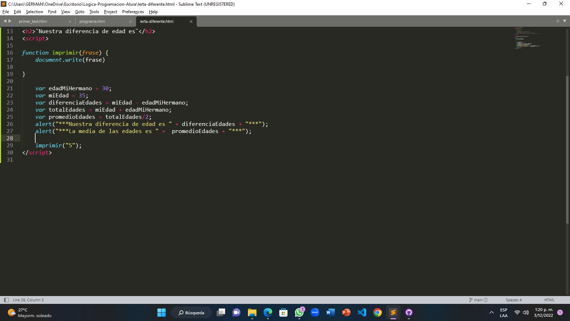Show hidden system tray icons
Image resolution: width=570 pixels, height=321 pixels.
click(492, 313)
